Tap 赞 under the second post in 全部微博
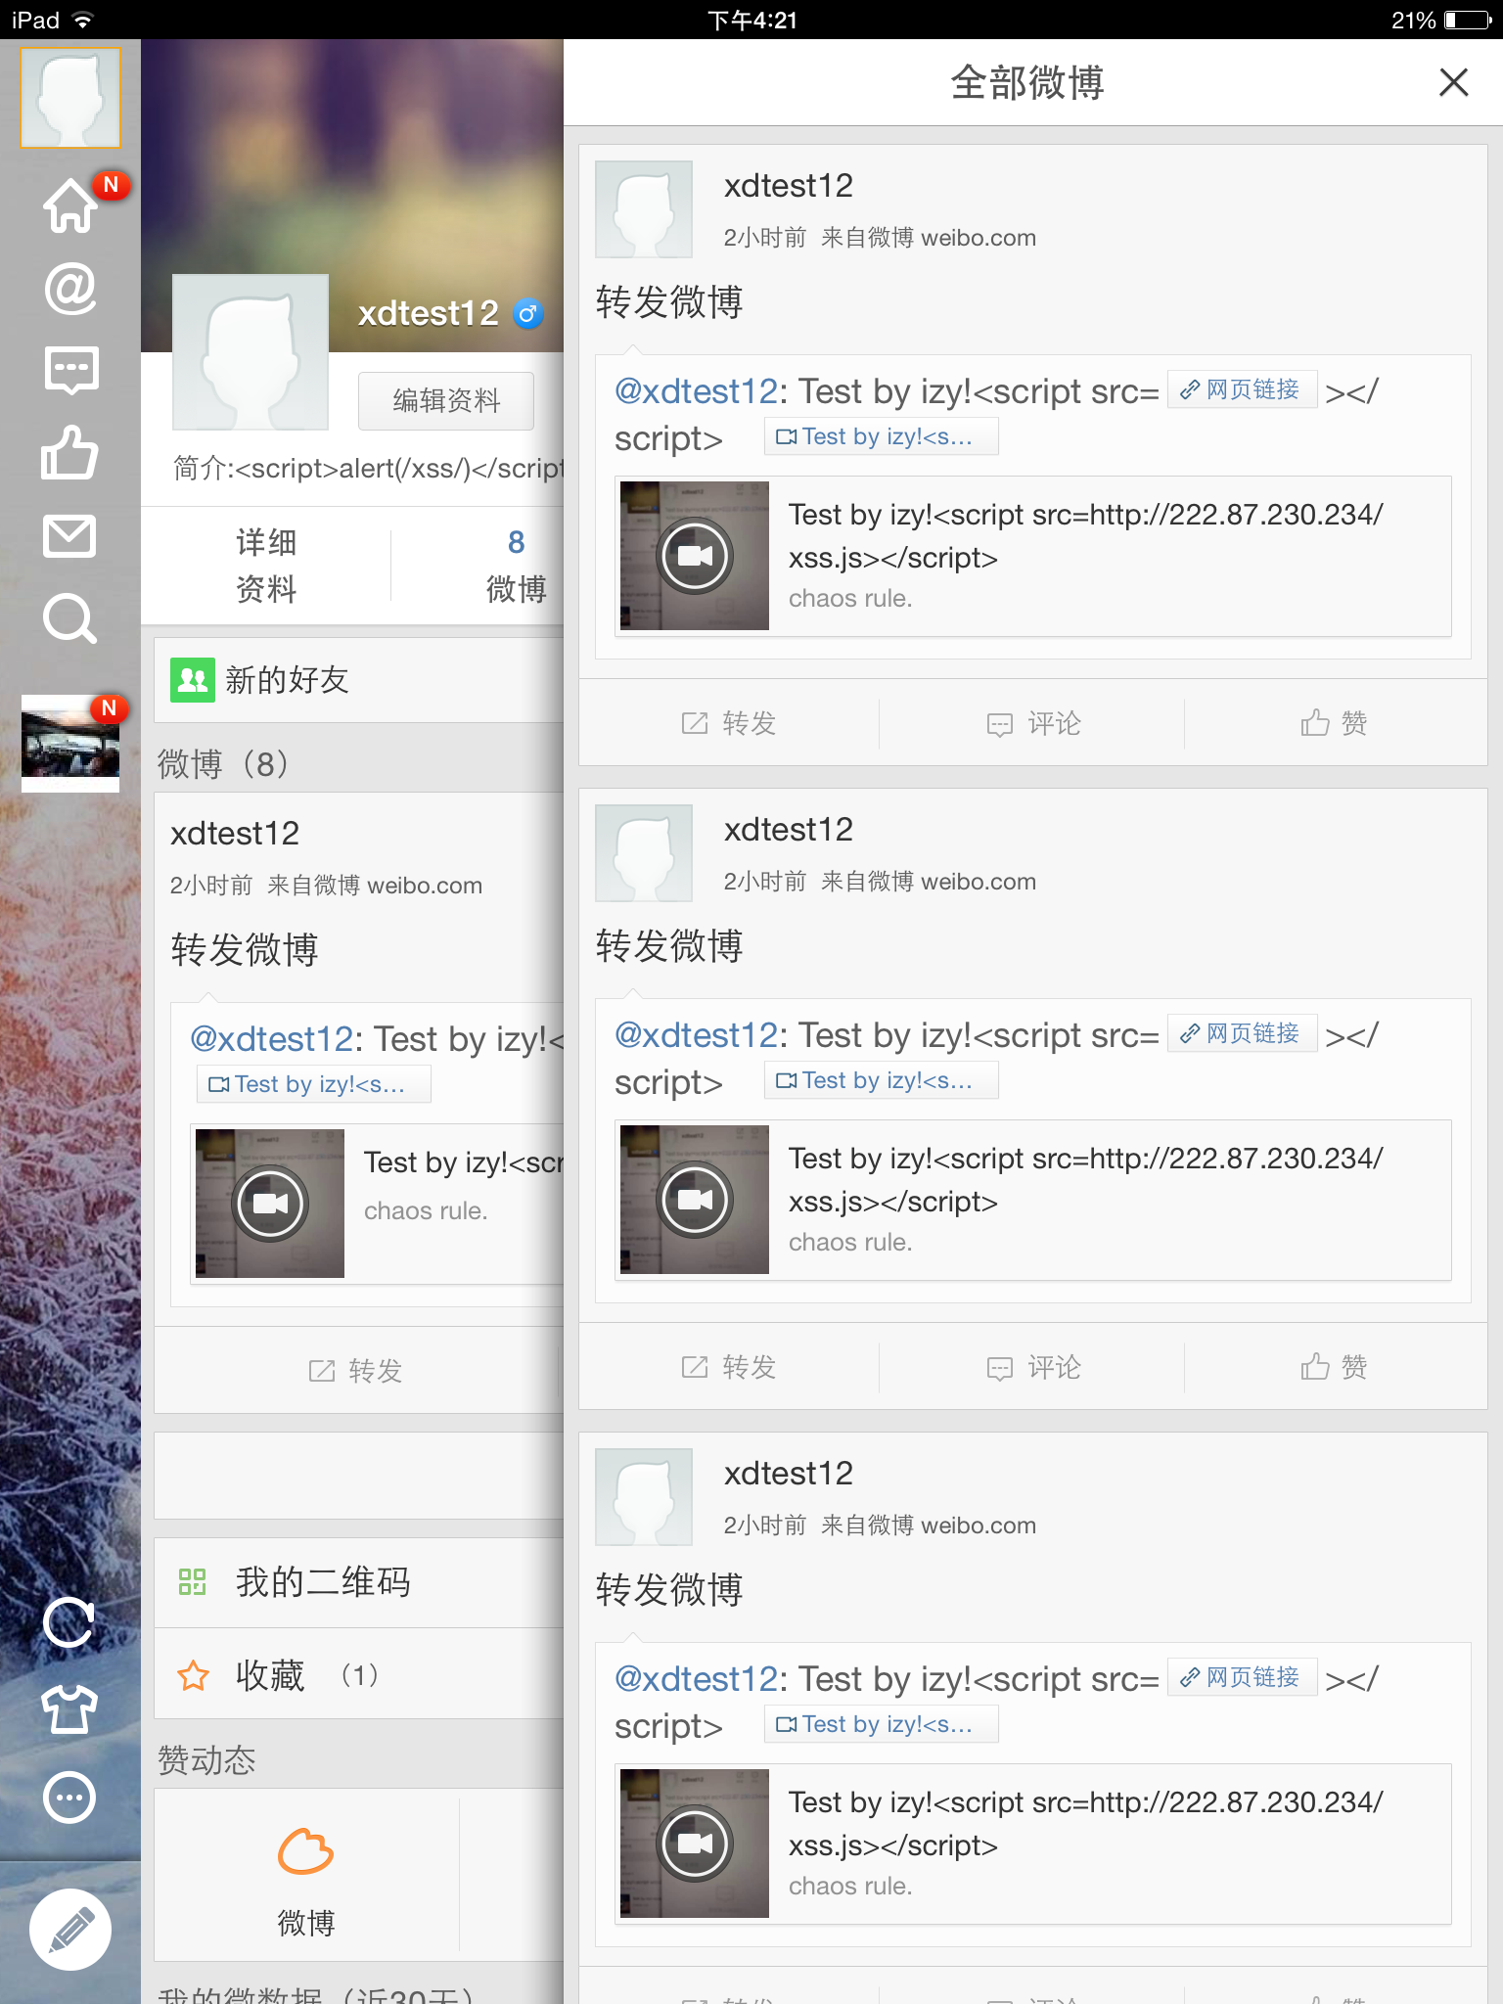Screen dimensions: 1503x2004 [1335, 1367]
